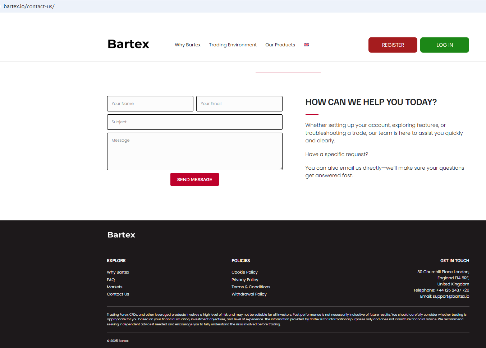Viewport: 486px width, 348px height.
Task: Click the Bartex logo in header
Action: 128,44
